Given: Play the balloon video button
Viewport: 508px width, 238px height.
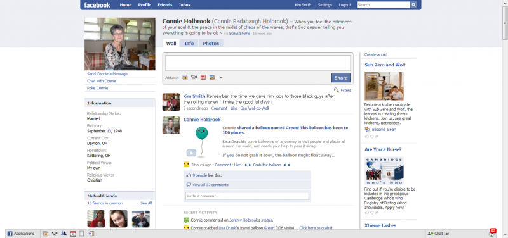Looking at the screenshot, I should point(191,153).
